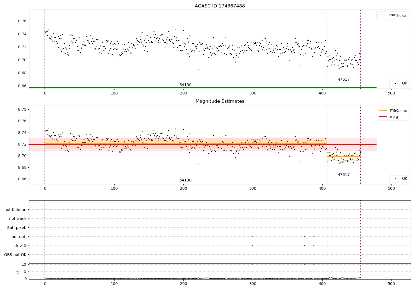The width and height of the screenshot is (415, 290).
Task: Click the 'dr' y-axis label
Action: (18, 271)
